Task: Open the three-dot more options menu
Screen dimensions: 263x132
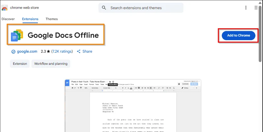Action: [x=246, y=8]
